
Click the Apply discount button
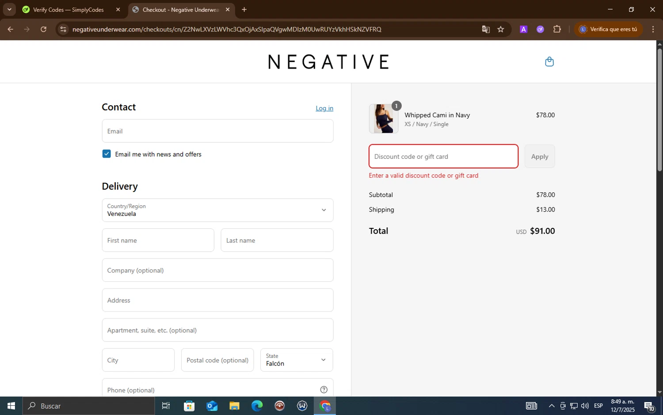(540, 156)
